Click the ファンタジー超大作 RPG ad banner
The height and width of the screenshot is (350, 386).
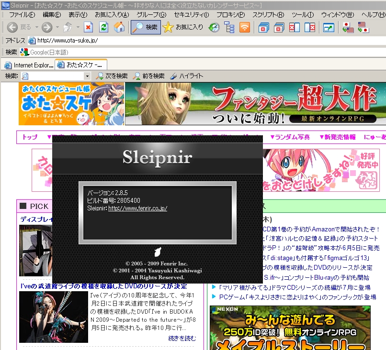point(256,104)
